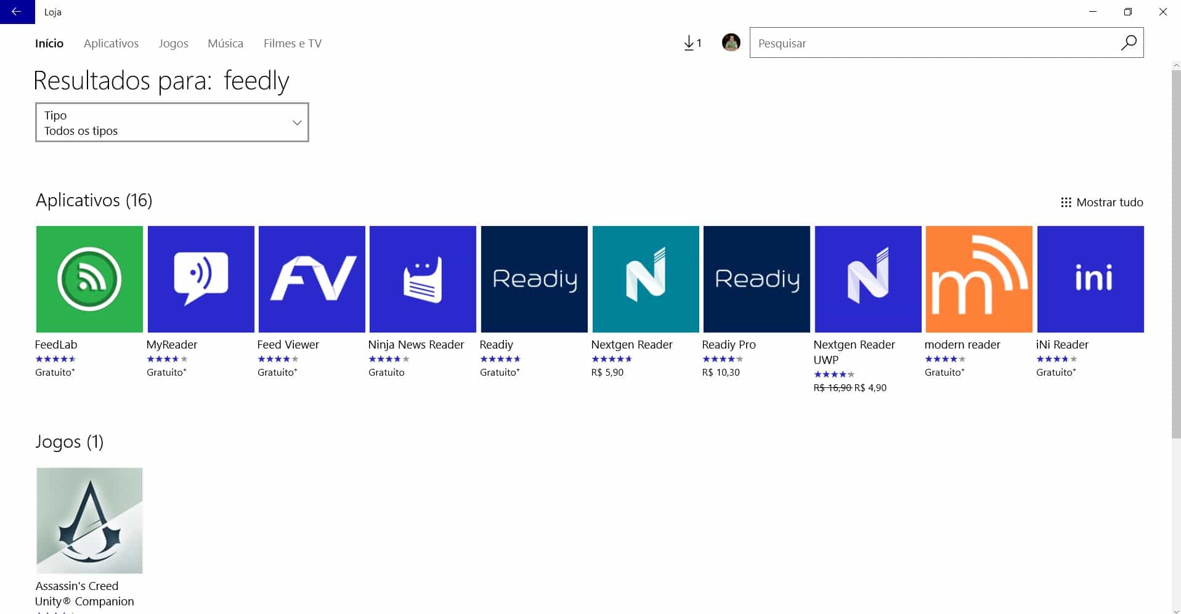Open the user account avatar
Screen dimensions: 1181x614
pos(731,42)
